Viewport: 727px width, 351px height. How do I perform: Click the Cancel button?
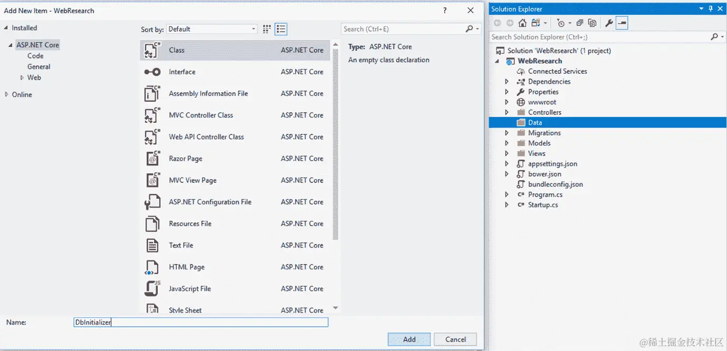tap(456, 339)
